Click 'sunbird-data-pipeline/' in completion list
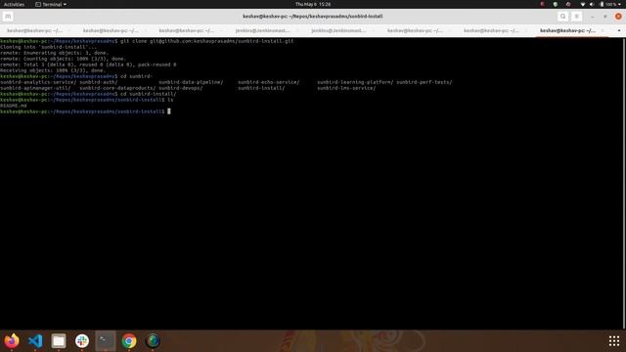The height and width of the screenshot is (352, 626). click(191, 82)
